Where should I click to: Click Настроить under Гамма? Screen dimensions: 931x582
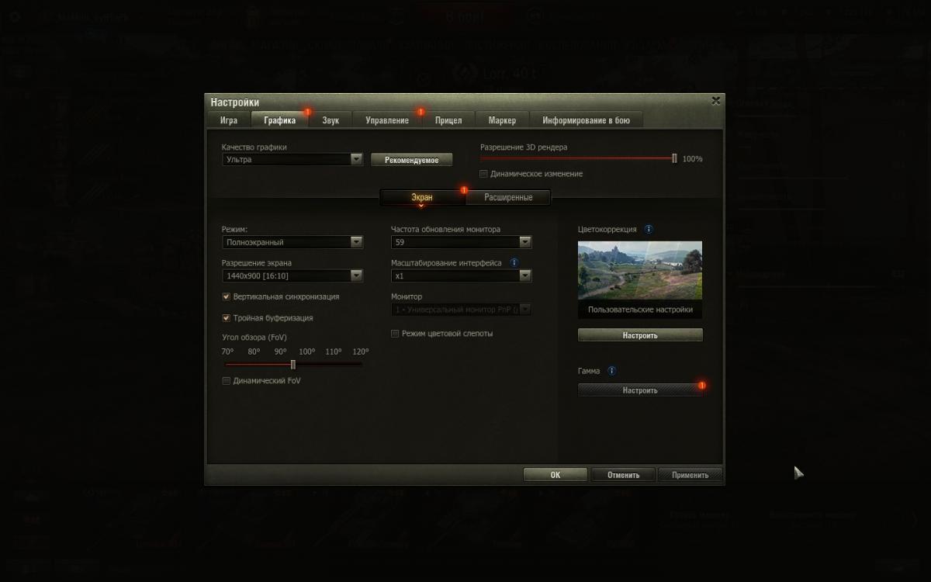pos(640,390)
